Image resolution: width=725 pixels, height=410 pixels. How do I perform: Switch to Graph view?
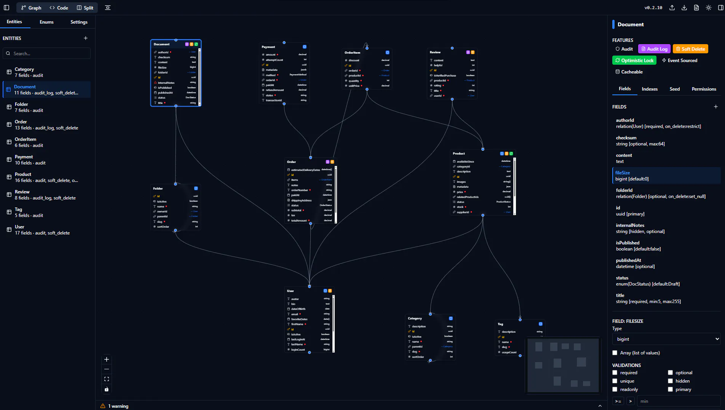point(31,8)
